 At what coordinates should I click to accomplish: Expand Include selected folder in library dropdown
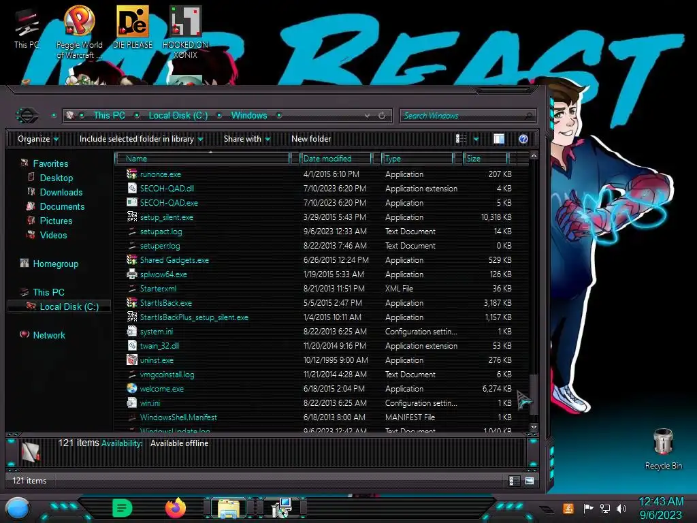[x=141, y=139]
